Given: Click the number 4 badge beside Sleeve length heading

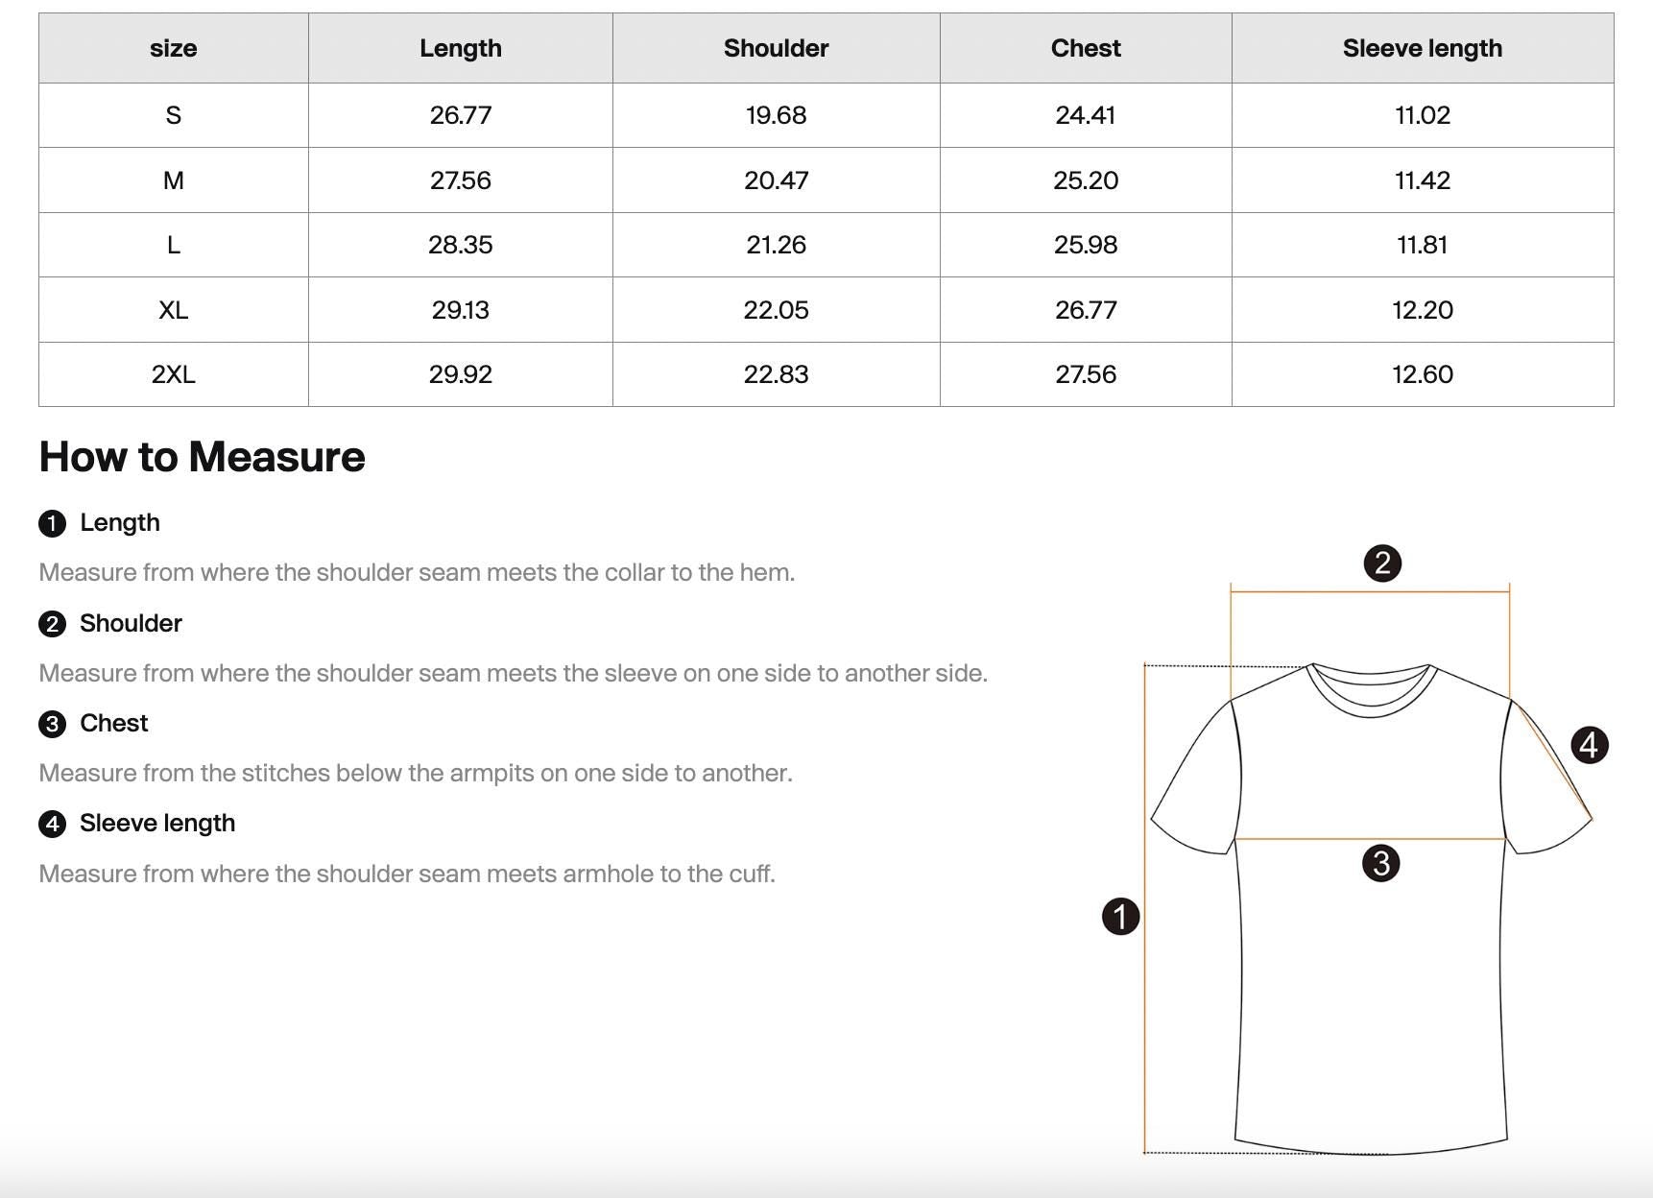Looking at the screenshot, I should coord(52,824).
